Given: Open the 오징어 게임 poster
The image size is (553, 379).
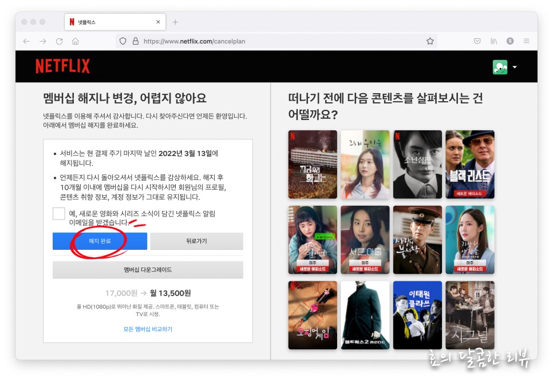Looking at the screenshot, I should click(313, 315).
